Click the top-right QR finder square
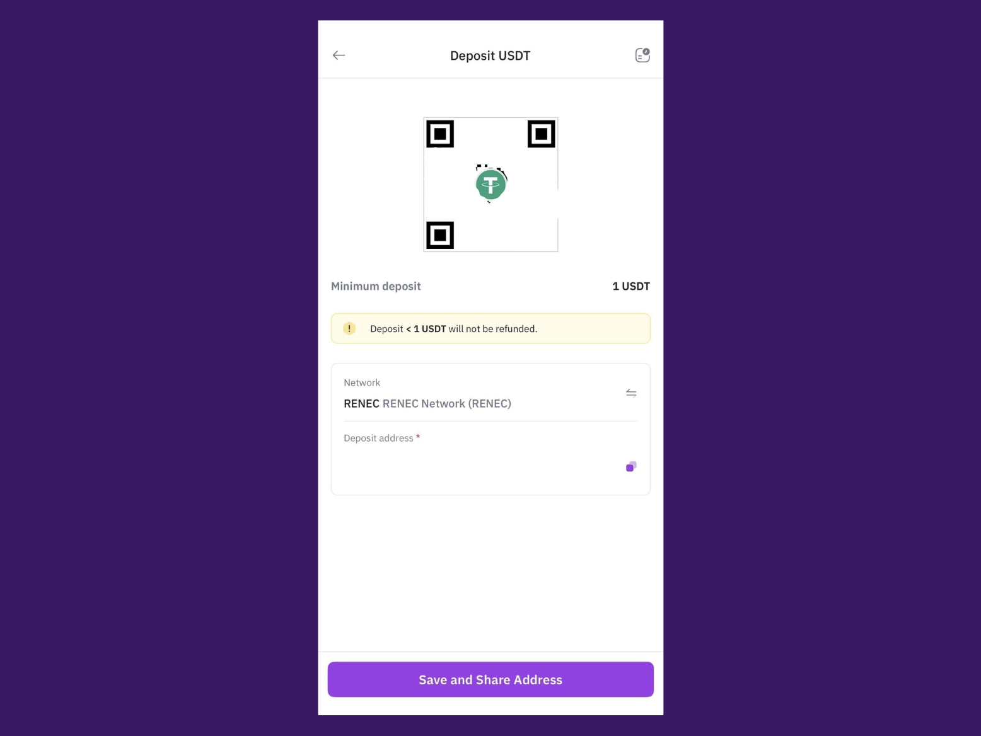The image size is (981, 736). pos(541,134)
